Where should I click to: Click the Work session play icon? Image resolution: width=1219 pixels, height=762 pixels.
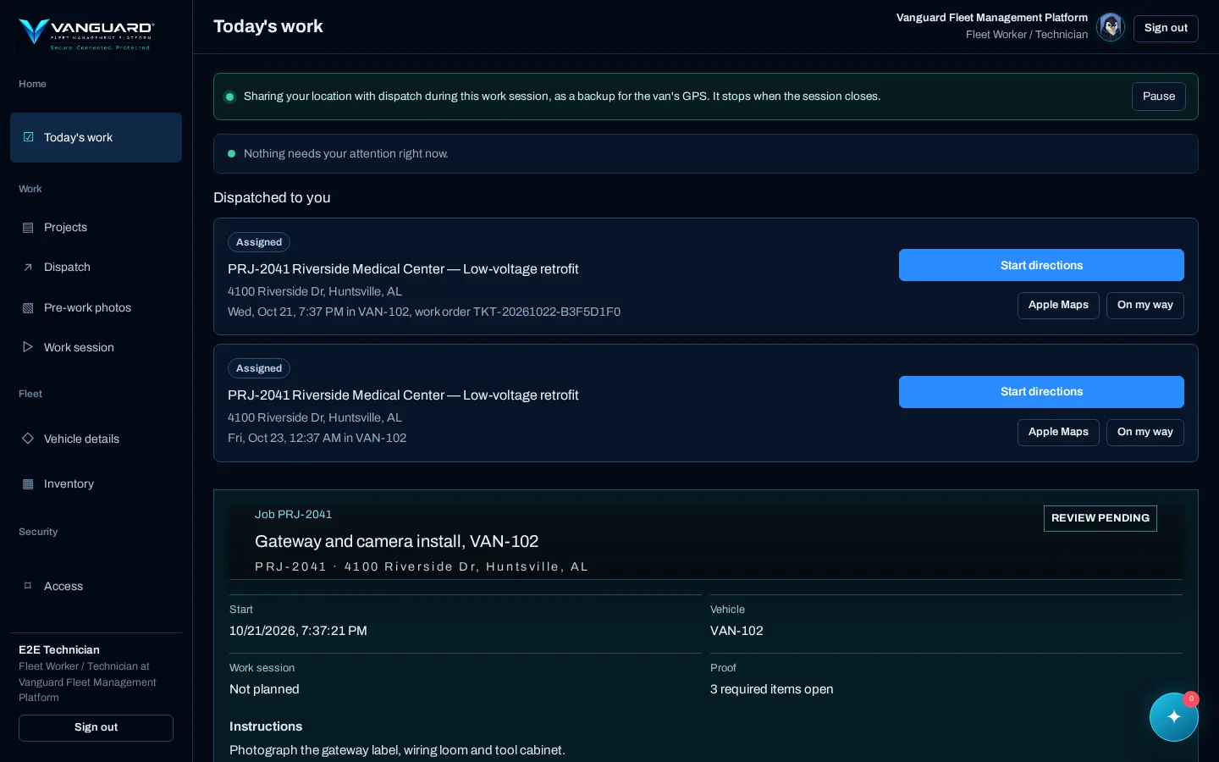point(28,347)
